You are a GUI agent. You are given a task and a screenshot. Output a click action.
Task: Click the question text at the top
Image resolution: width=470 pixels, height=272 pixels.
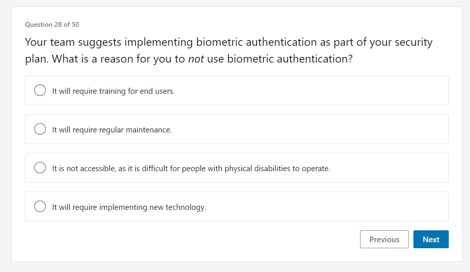[x=228, y=50]
